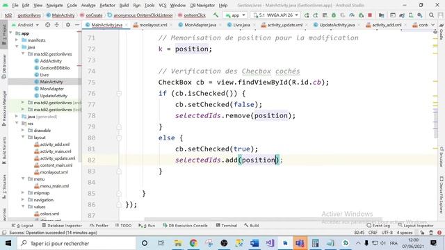Screen dimensions: 445x250
Task: Open the DB Execution Console
Action: [185, 225]
